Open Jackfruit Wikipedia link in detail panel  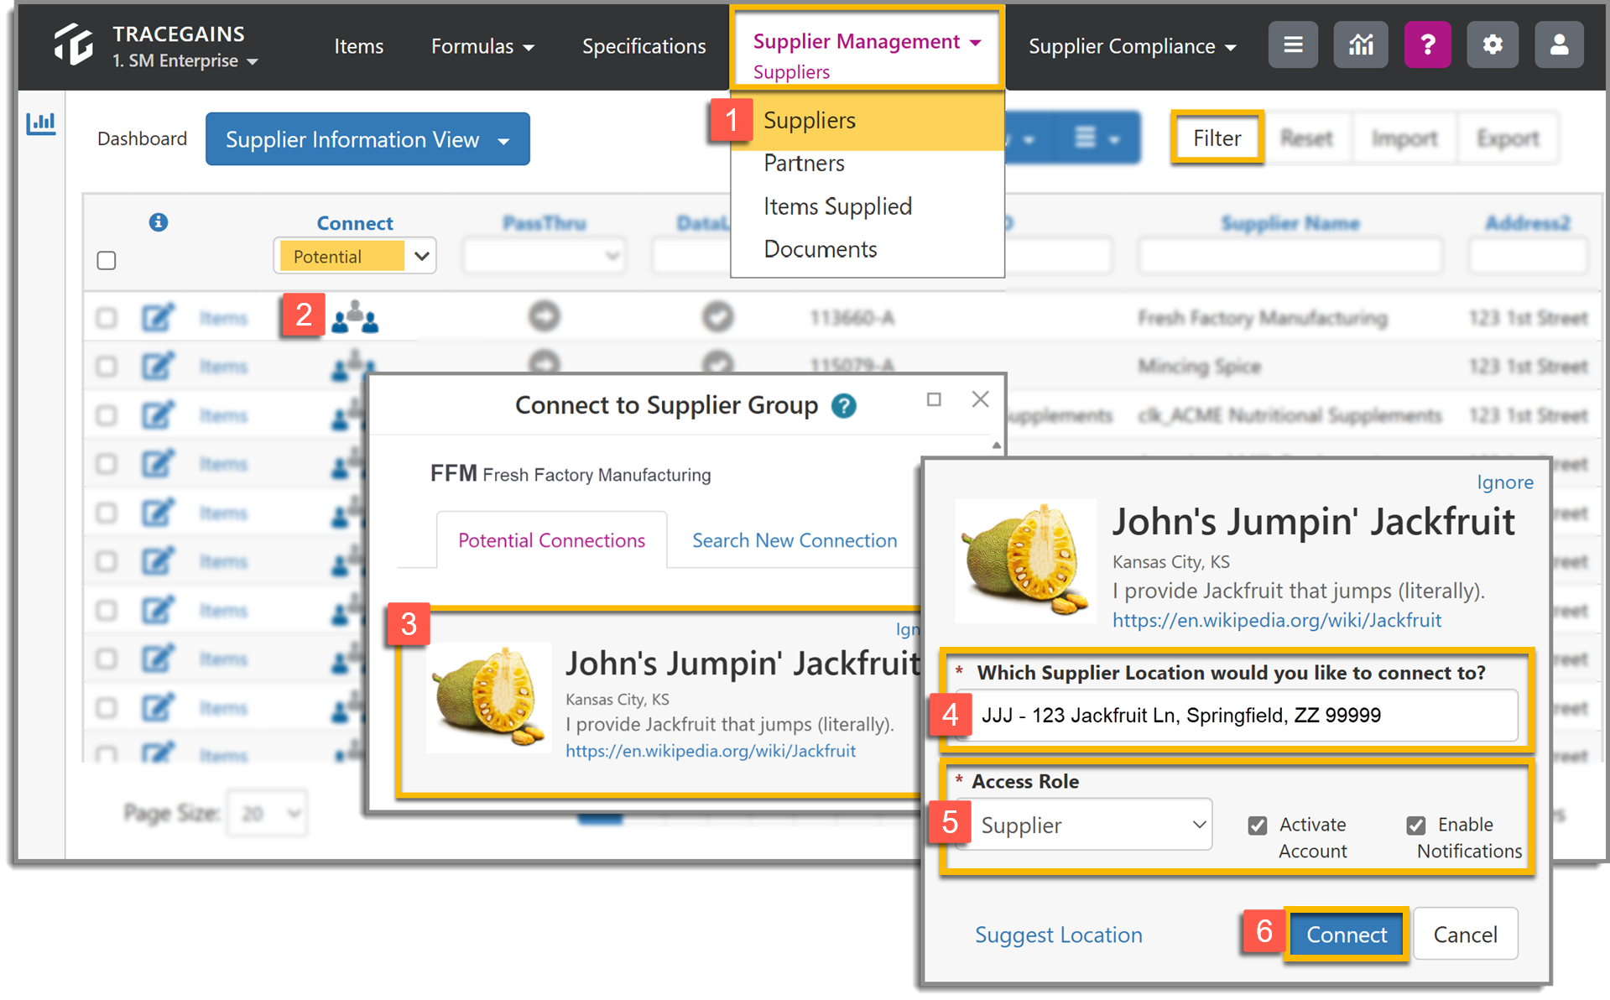click(1276, 620)
